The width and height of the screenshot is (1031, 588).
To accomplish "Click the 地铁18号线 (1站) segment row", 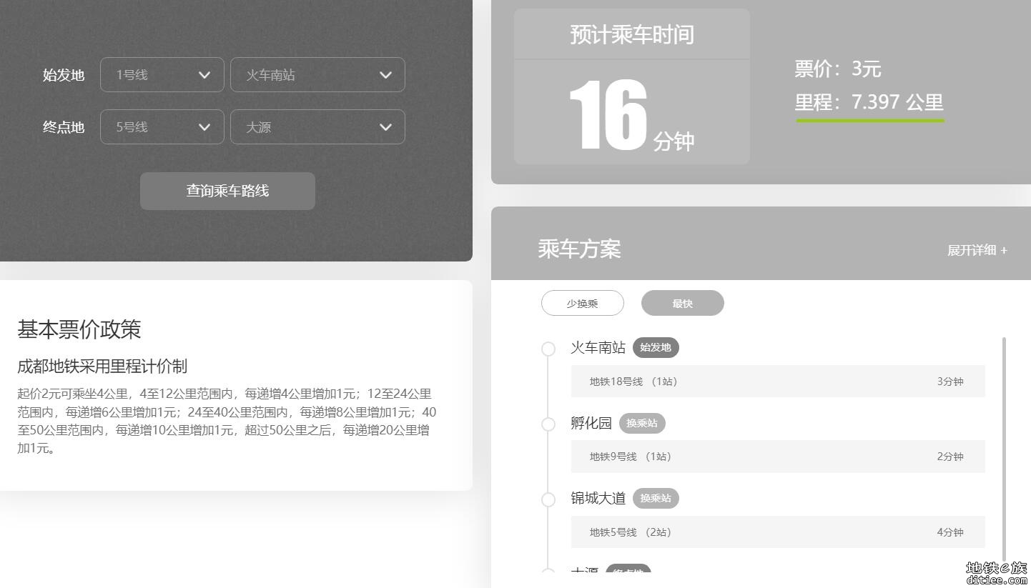I will pos(778,382).
